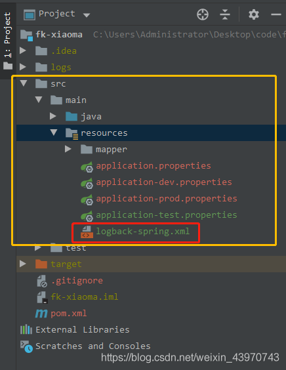
Task: Expand the logs folder
Action: click(x=23, y=67)
